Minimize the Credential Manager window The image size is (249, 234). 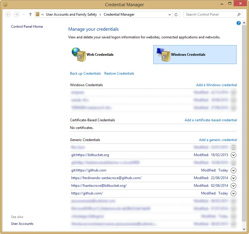click(222, 4)
